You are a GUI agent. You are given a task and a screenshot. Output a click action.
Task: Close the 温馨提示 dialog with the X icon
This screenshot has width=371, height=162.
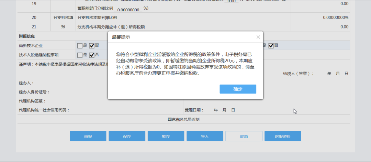(x=258, y=37)
